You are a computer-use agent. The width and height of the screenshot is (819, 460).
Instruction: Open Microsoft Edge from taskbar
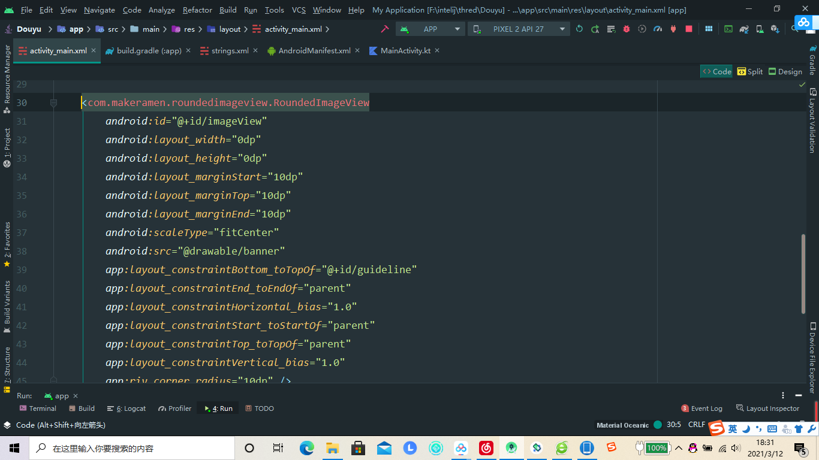[306, 448]
